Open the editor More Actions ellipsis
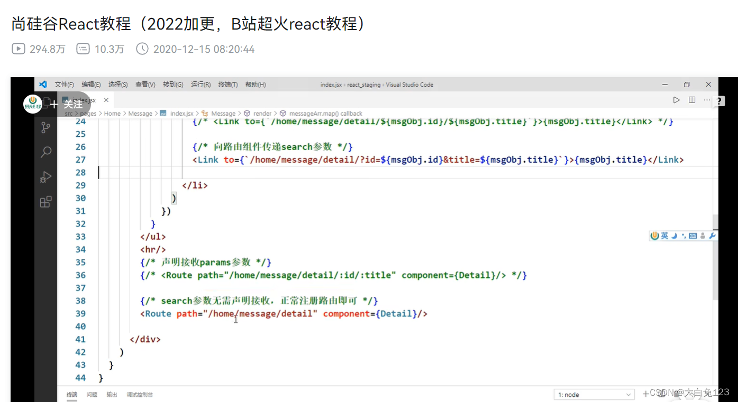This screenshot has width=738, height=402. click(x=707, y=100)
